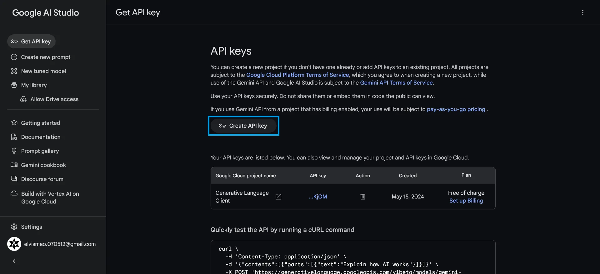Image resolution: width=600 pixels, height=274 pixels.
Task: Click the Created column header
Action: click(x=408, y=176)
